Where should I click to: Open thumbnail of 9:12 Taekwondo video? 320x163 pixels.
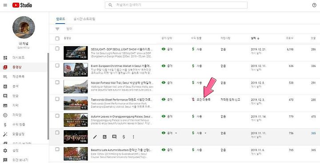76,103
